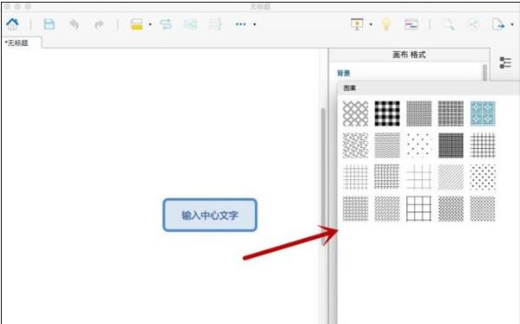Click the format panel scrollbar thumb
520x324 pixels.
pos(484,72)
